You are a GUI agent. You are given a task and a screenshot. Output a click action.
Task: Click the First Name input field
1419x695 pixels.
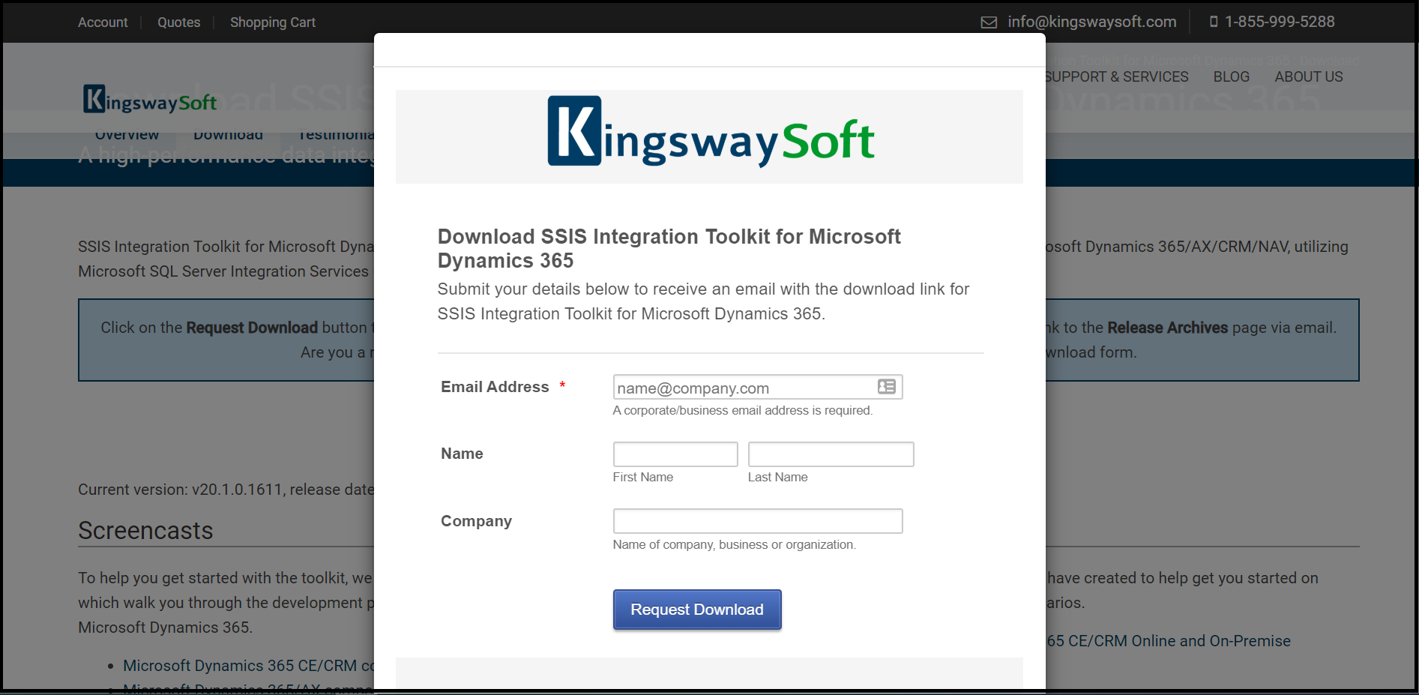coord(675,454)
